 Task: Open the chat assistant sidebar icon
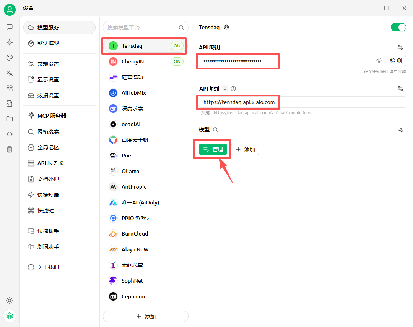(x=10, y=27)
